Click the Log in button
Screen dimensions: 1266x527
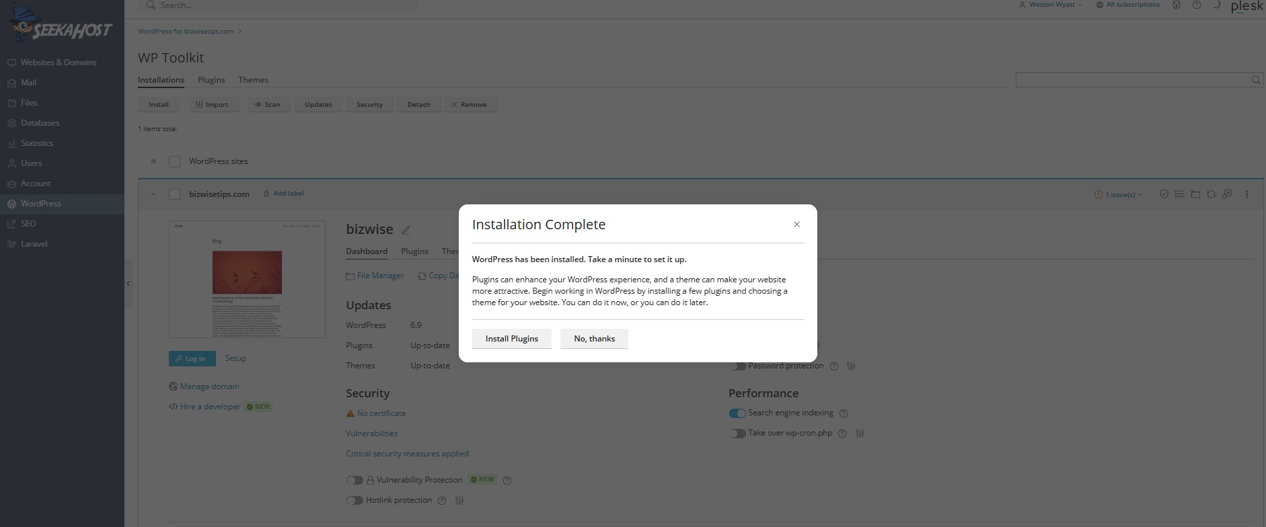coord(192,359)
